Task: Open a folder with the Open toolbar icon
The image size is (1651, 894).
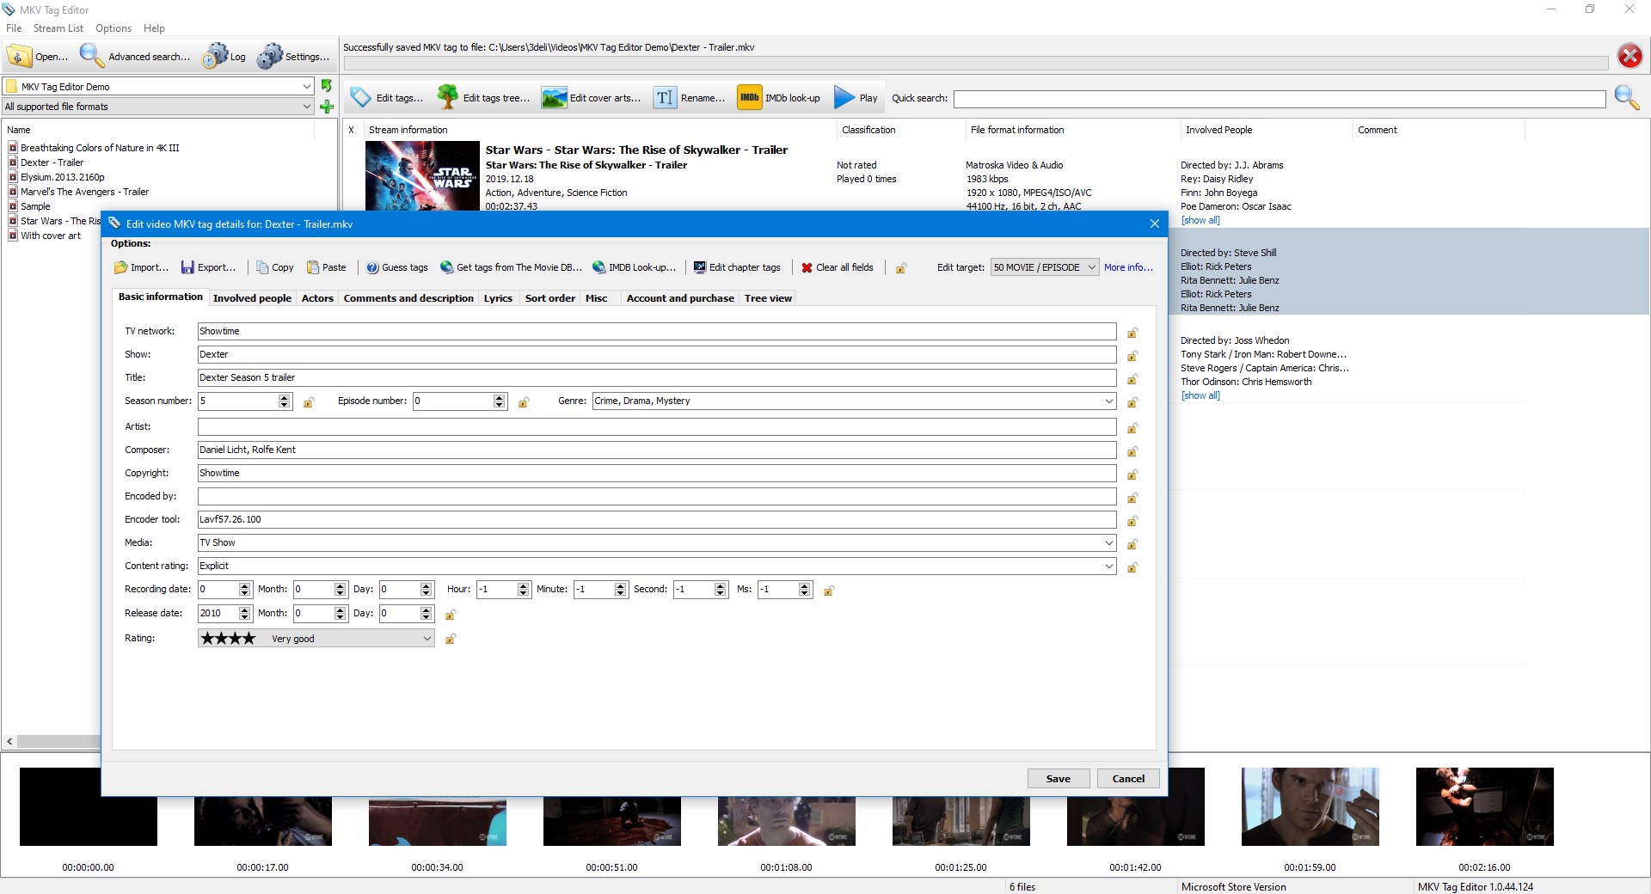Action: click(x=36, y=57)
